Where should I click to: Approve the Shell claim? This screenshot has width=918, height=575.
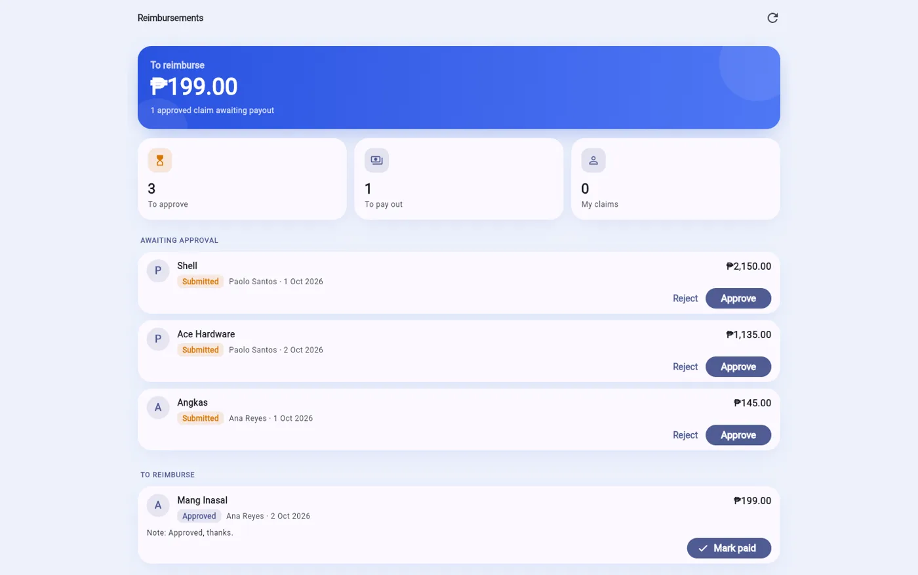tap(738, 298)
